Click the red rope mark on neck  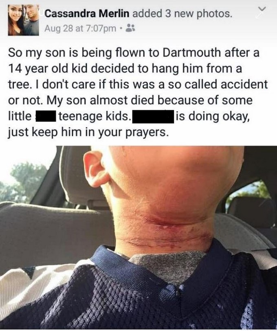point(169,228)
